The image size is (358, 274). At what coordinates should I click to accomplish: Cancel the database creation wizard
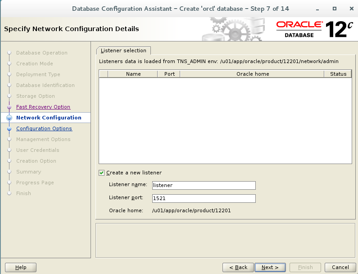[340, 267]
